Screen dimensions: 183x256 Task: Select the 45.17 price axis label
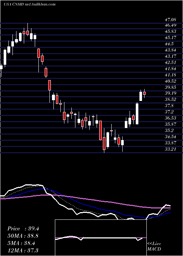[171, 38]
